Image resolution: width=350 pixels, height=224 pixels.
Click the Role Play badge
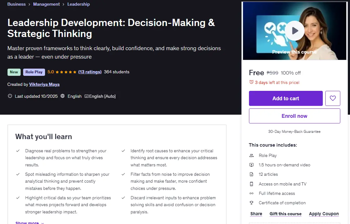(34, 72)
